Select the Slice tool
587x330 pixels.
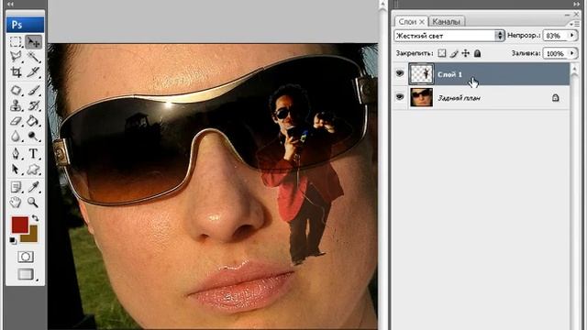coord(33,71)
